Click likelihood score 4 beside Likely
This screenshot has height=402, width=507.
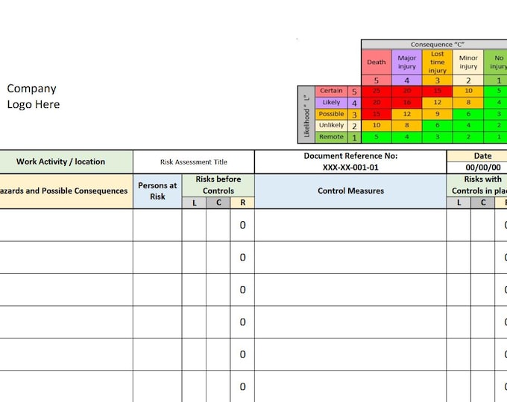[354, 103]
